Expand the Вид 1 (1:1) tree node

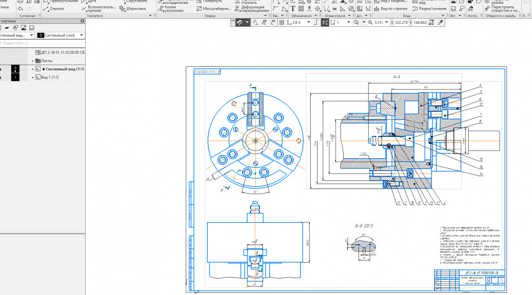click(33, 77)
